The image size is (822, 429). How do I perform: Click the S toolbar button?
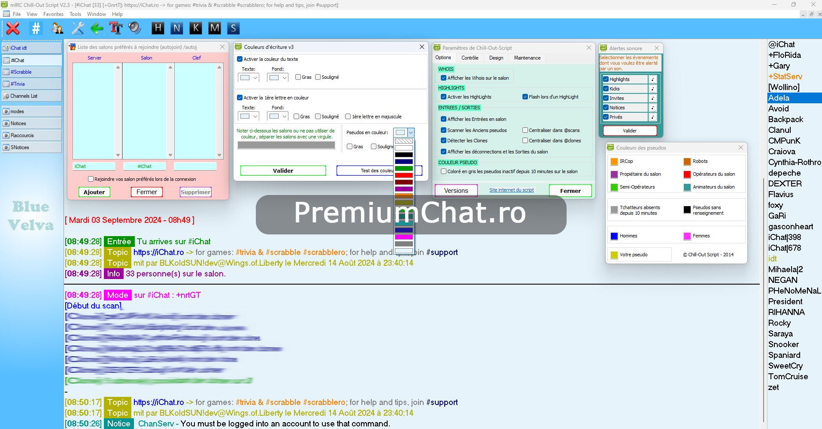[234, 28]
